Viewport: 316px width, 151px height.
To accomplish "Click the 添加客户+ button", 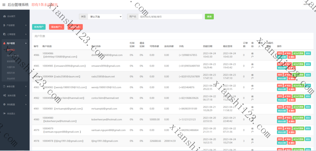I will point(56,27).
